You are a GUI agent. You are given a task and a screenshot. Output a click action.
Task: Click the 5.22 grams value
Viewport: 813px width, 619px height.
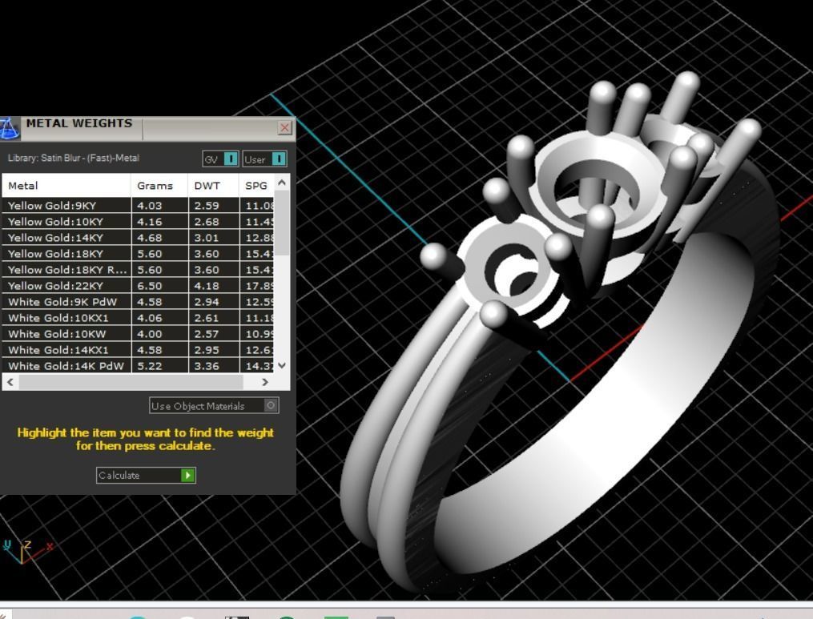(150, 365)
